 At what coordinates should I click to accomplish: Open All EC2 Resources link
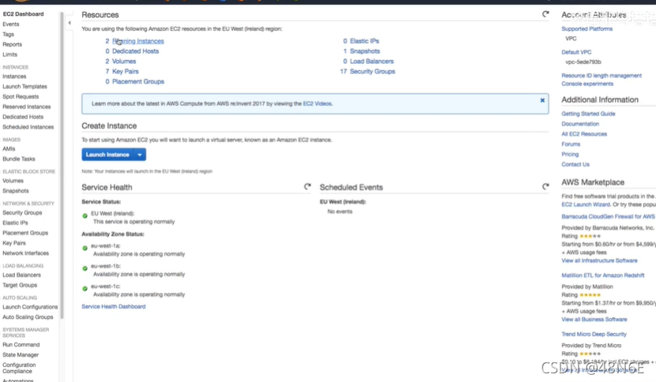pos(584,134)
